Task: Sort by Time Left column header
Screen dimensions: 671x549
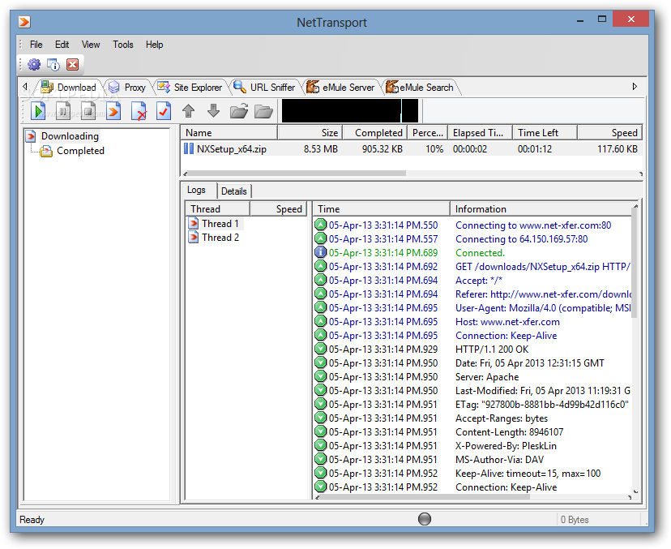Action: pyautogui.click(x=545, y=133)
